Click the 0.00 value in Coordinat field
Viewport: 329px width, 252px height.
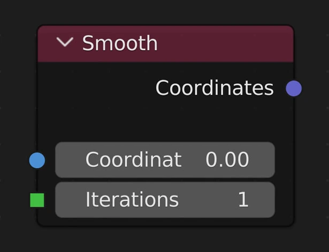point(227,160)
